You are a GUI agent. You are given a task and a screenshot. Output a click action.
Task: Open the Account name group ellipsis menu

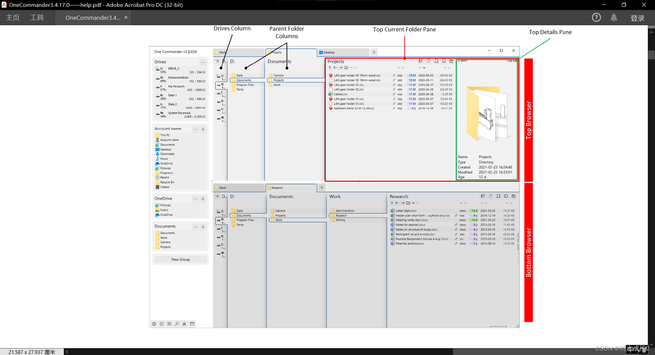click(195, 129)
